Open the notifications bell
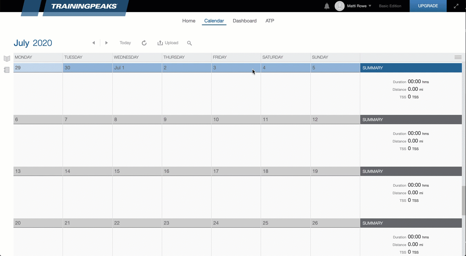Screen dimensions: 466x256 coord(327,6)
